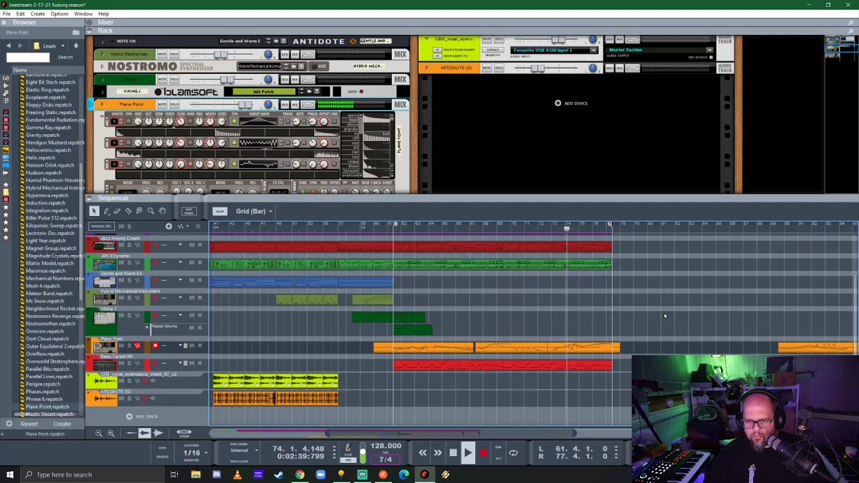Image resolution: width=859 pixels, height=483 pixels.
Task: Mute Plane Point channel in rack
Action: [162, 105]
